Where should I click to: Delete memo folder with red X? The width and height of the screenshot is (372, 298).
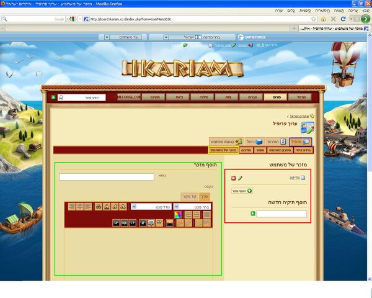click(x=234, y=178)
